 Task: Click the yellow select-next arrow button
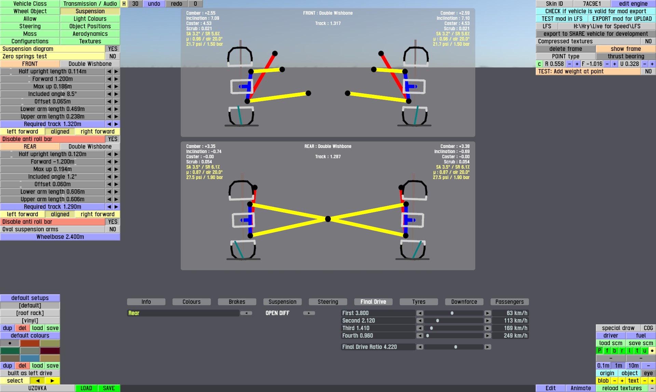tap(52, 381)
